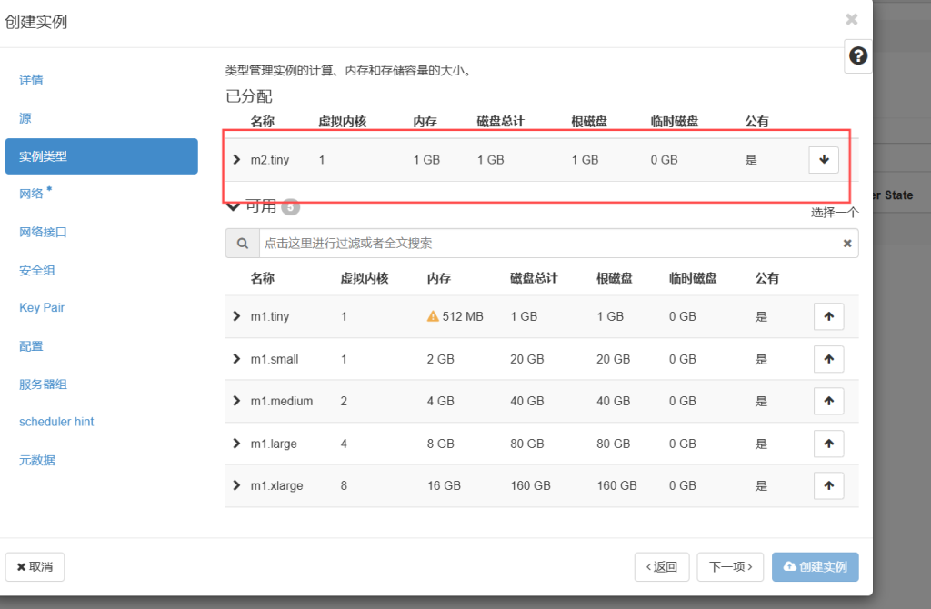
Task: Expand details of m1.xlarge row
Action: pyautogui.click(x=236, y=485)
